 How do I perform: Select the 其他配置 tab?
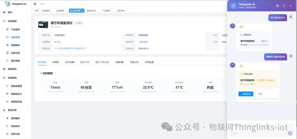click(x=149, y=62)
